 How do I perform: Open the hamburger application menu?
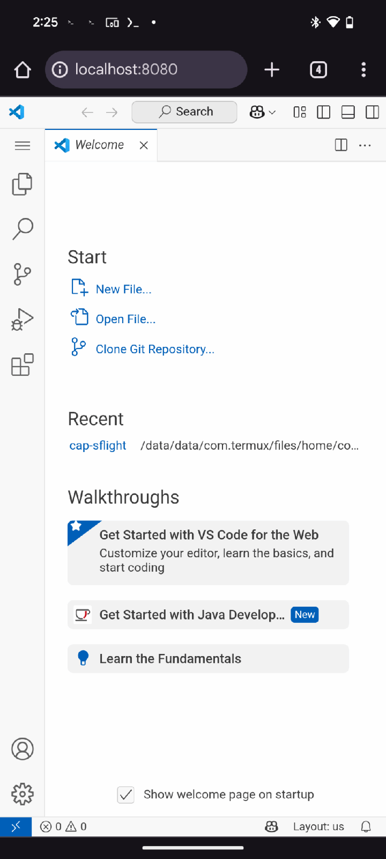coord(23,145)
